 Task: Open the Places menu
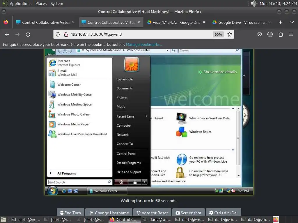click(x=41, y=3)
